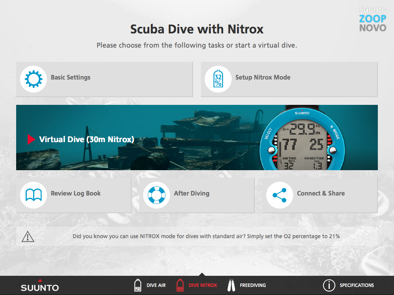
Task: Click the After Diving label
Action: [x=192, y=193]
